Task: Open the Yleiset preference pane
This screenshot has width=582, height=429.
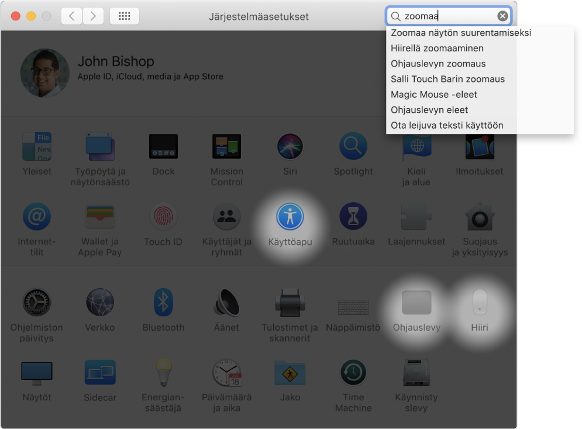Action: tap(37, 147)
